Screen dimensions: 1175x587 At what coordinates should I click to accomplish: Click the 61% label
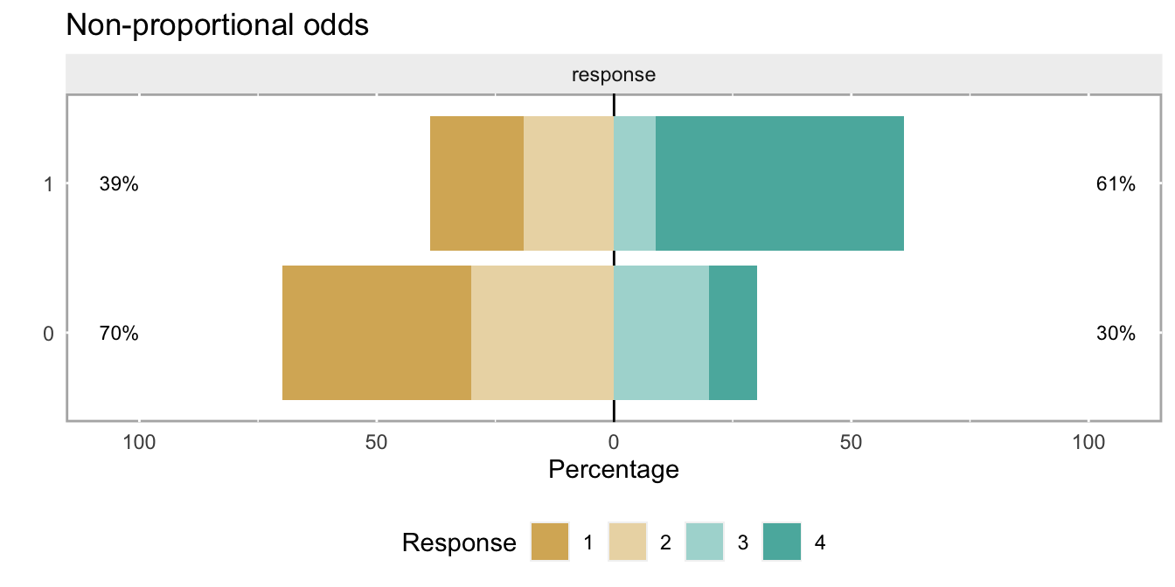pyautogui.click(x=1116, y=184)
